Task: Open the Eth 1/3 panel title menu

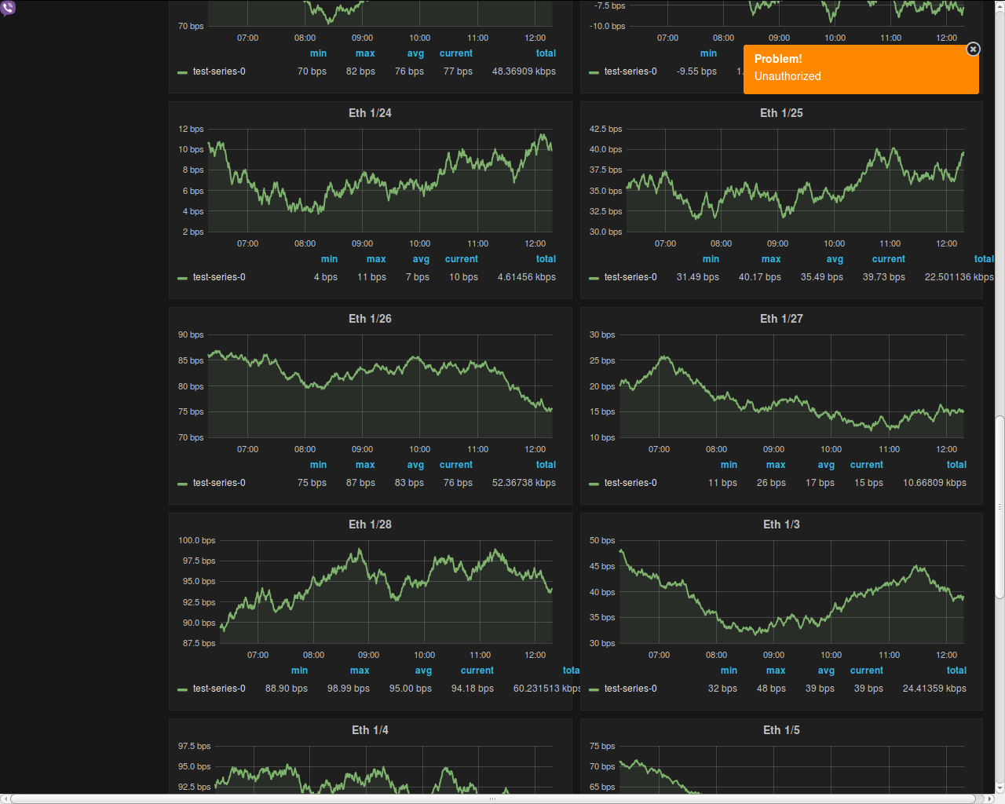Action: pyautogui.click(x=781, y=524)
